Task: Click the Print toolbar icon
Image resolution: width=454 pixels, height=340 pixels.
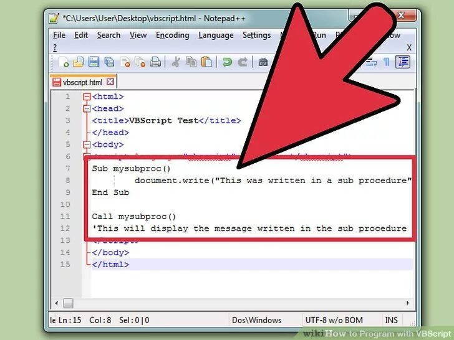Action: click(155, 62)
